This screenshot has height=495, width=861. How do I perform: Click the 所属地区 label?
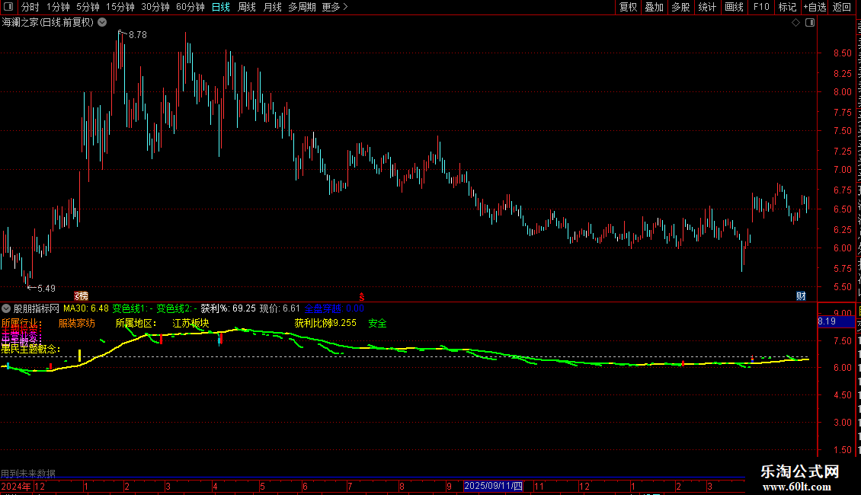(x=136, y=323)
